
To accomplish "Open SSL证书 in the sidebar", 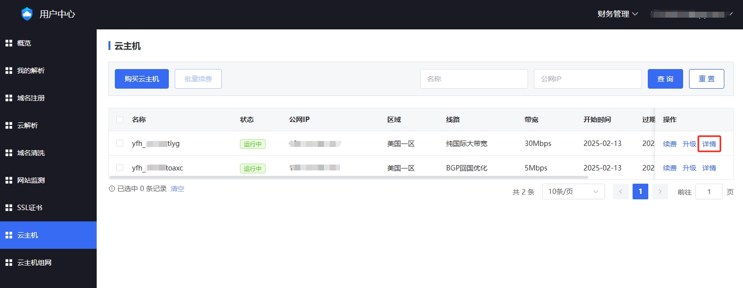I will [x=48, y=208].
